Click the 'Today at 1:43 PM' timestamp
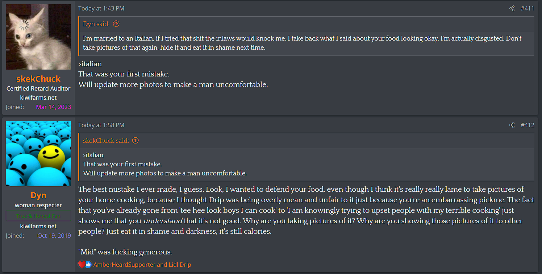This screenshot has height=274, width=542. [101, 8]
